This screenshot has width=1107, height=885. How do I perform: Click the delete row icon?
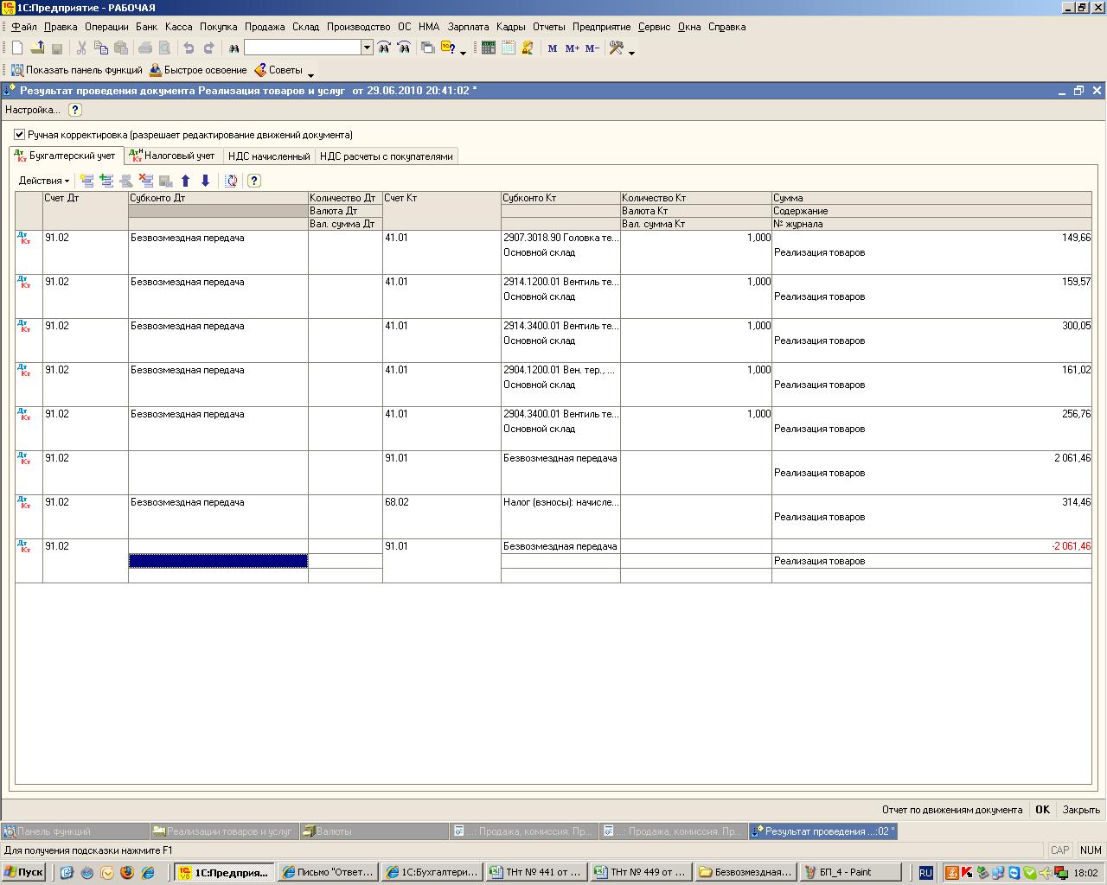coord(146,181)
